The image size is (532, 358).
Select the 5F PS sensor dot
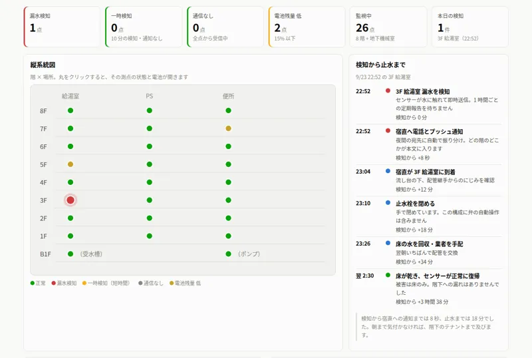click(x=149, y=164)
